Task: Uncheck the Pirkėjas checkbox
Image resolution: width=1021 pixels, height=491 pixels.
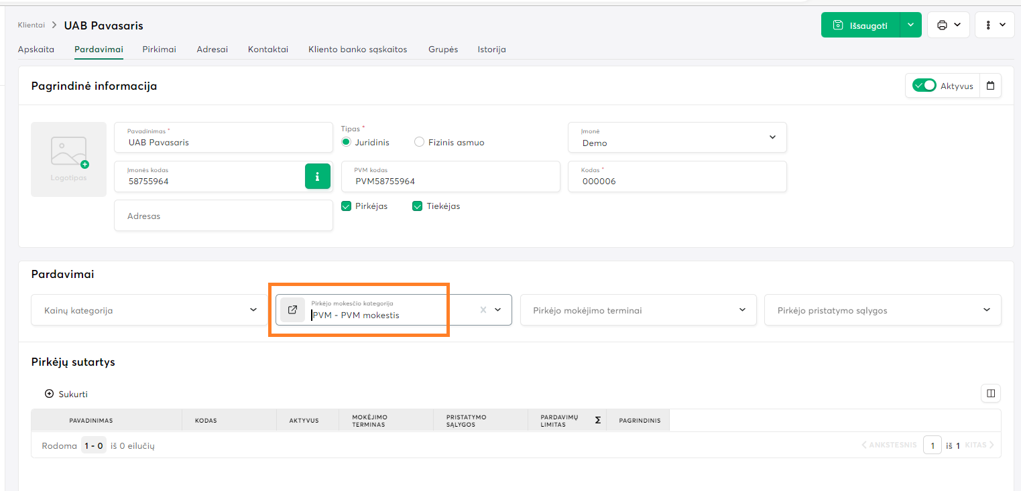Action: (x=347, y=206)
